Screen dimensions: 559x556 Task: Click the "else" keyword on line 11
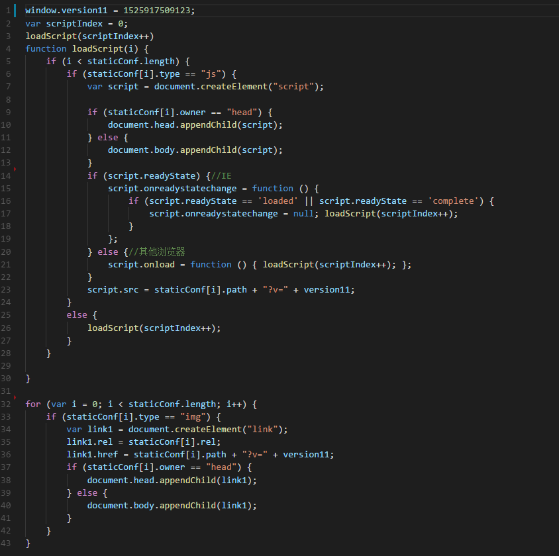pyautogui.click(x=108, y=138)
